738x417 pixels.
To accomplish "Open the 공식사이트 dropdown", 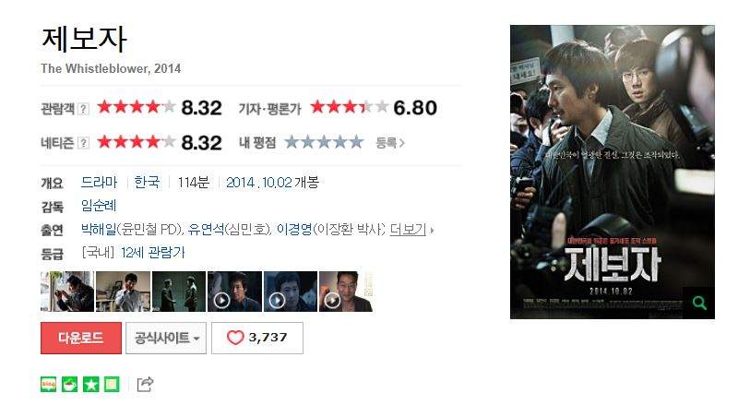I will point(166,338).
